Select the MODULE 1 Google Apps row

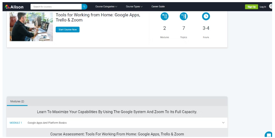pyautogui.click(x=117, y=123)
